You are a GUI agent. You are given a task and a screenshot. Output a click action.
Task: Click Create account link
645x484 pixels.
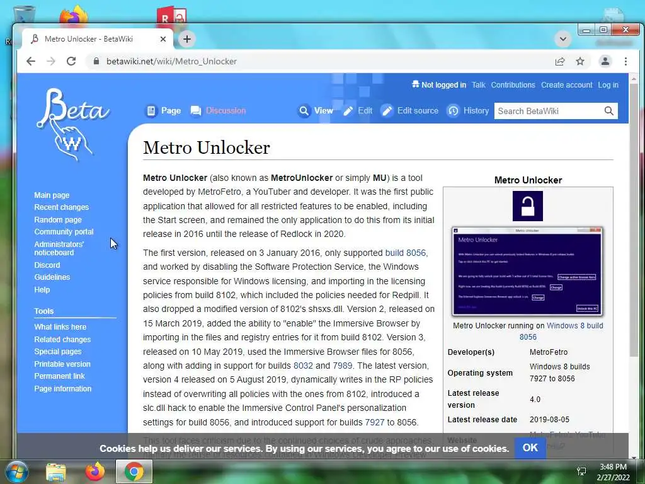click(566, 85)
